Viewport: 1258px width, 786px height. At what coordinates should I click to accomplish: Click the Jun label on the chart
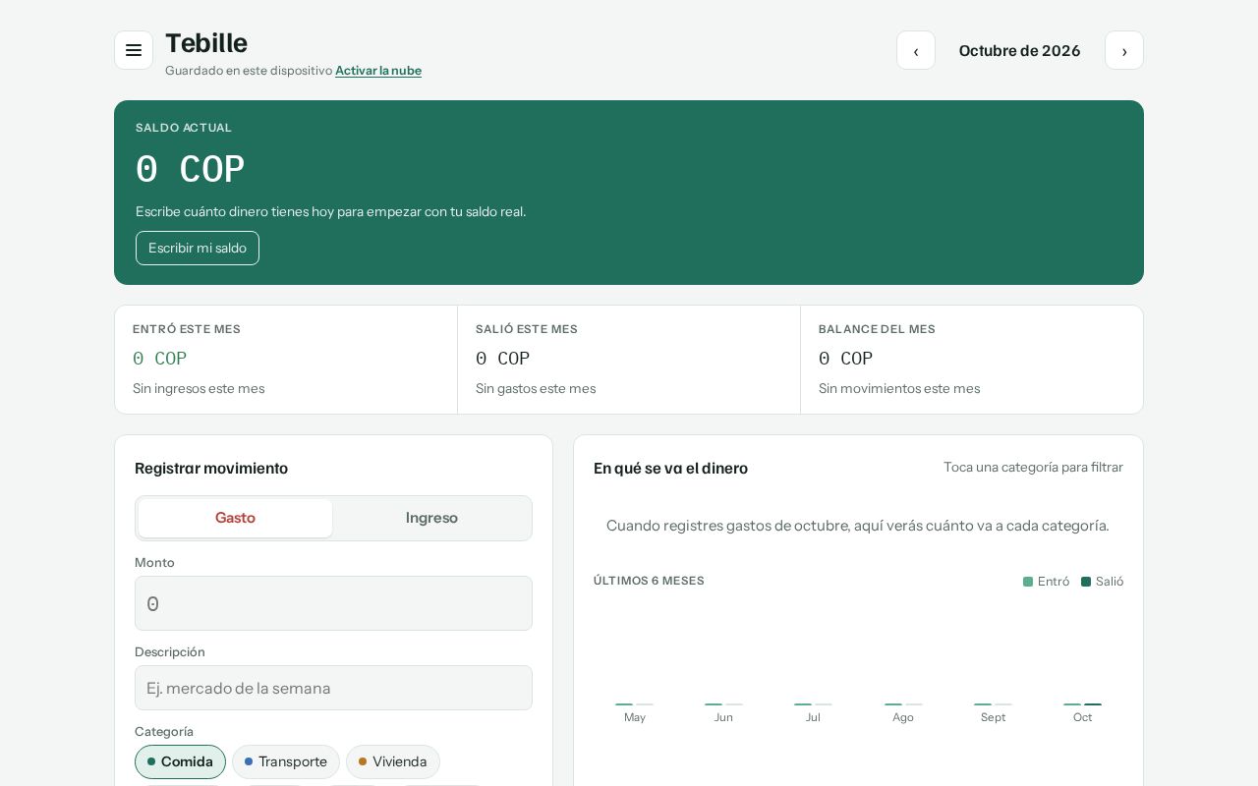pos(723,717)
